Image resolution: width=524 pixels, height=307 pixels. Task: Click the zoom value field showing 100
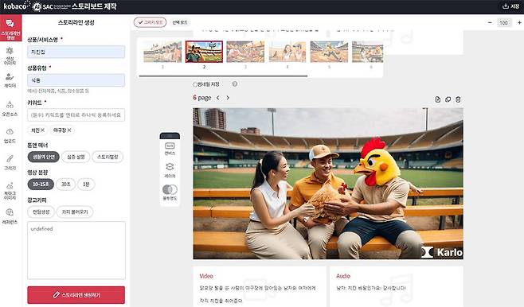pos(503,23)
